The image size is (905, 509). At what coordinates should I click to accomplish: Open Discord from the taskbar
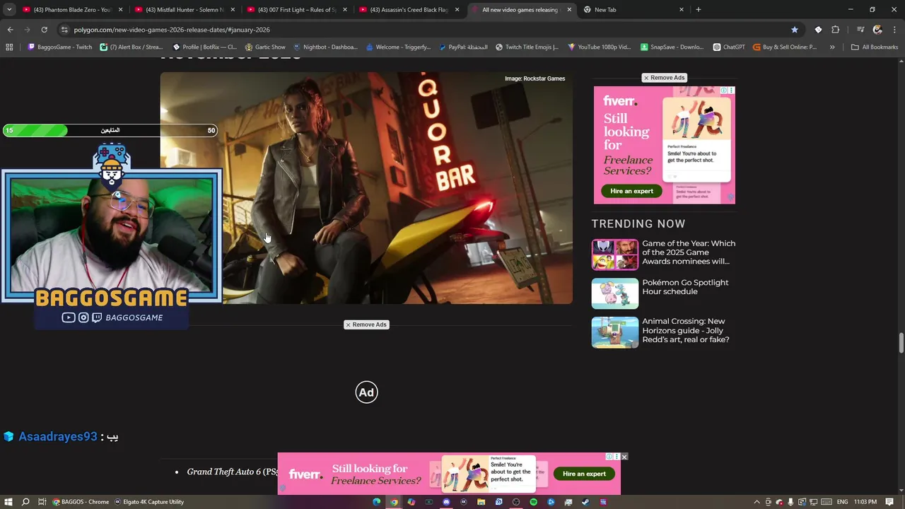tap(446, 502)
